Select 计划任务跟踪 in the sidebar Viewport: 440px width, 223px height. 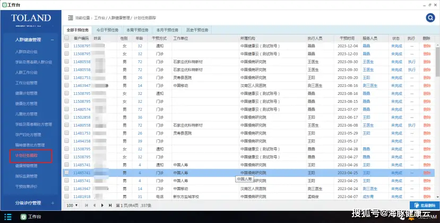click(x=27, y=156)
